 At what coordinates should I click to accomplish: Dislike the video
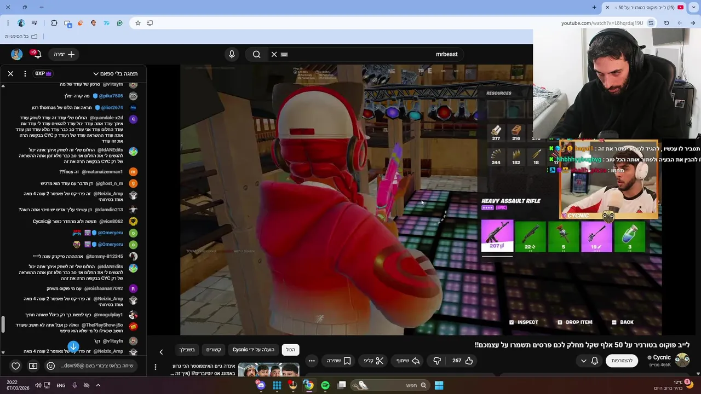click(437, 361)
